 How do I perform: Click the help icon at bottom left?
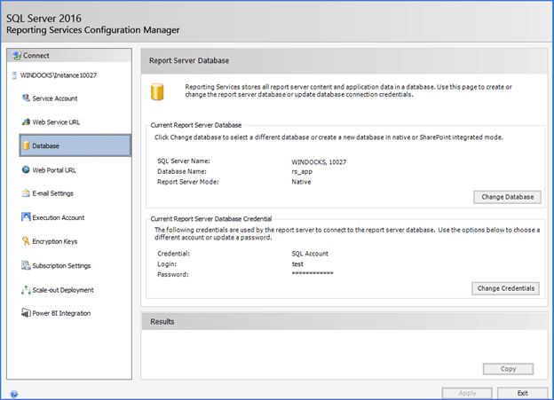coord(14,393)
